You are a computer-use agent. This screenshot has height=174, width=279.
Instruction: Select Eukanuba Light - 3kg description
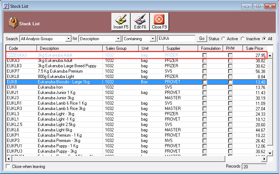(56, 114)
